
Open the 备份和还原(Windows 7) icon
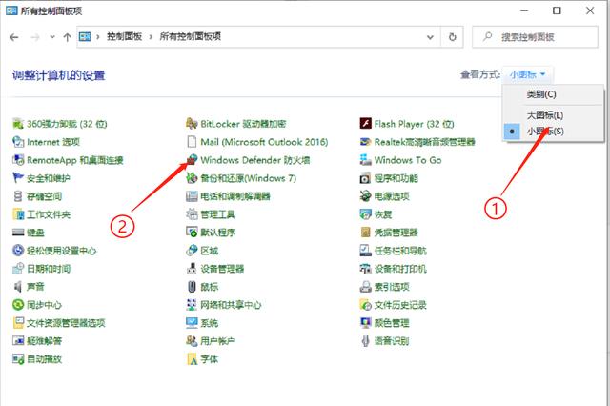click(x=192, y=178)
